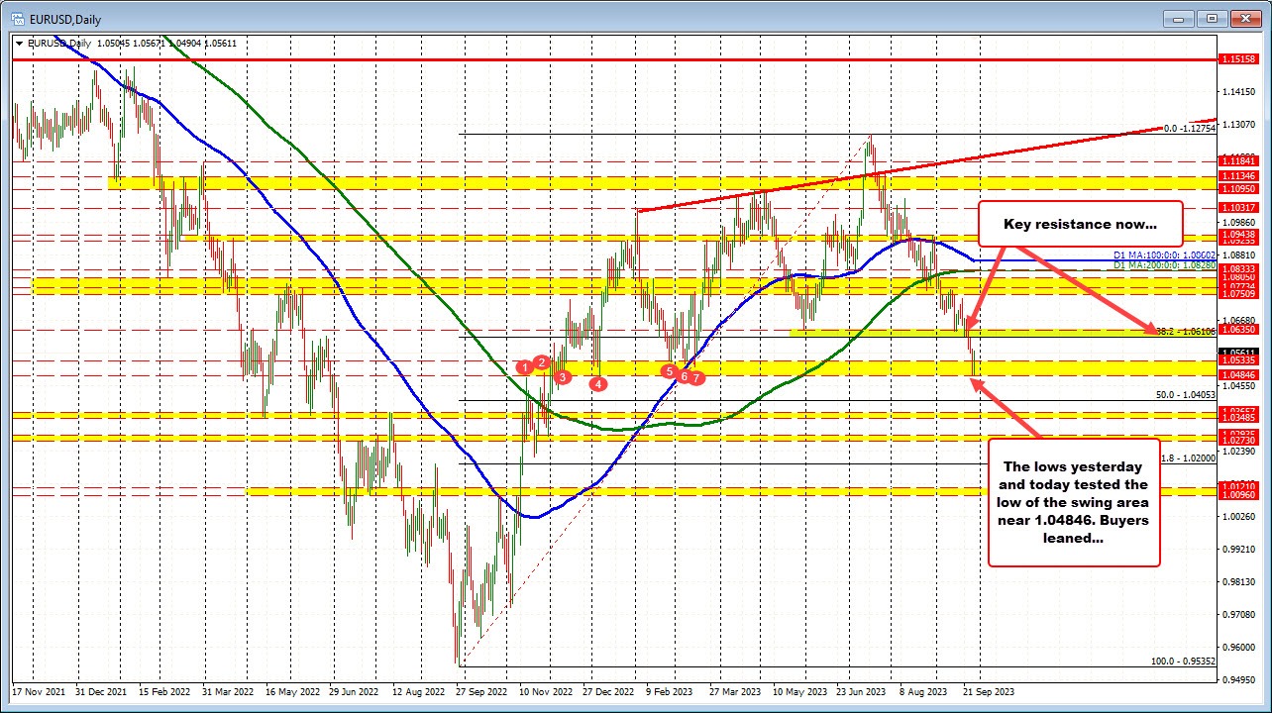This screenshot has height=713, width=1272.
Task: Click the 1.15158 red price tag
Action: (x=1239, y=59)
